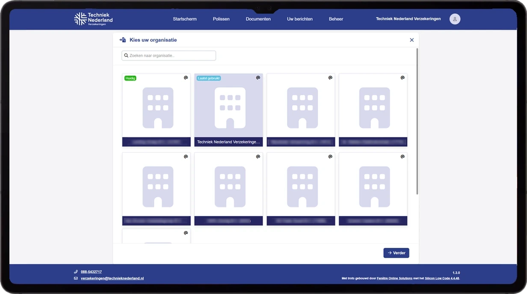The width and height of the screenshot is (527, 294).
Task: Open the Beheer menu
Action: pyautogui.click(x=336, y=19)
